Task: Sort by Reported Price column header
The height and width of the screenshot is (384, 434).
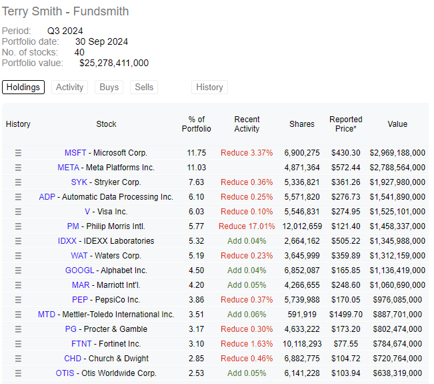Action: pos(346,124)
